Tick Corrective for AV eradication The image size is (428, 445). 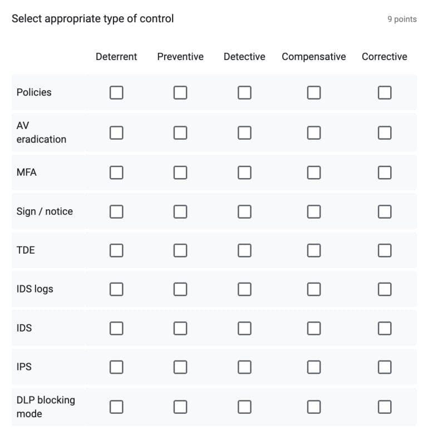click(385, 132)
